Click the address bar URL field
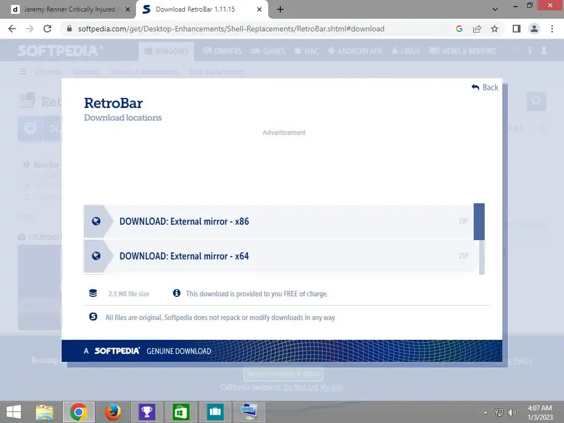Image resolution: width=564 pixels, height=423 pixels. click(x=231, y=29)
